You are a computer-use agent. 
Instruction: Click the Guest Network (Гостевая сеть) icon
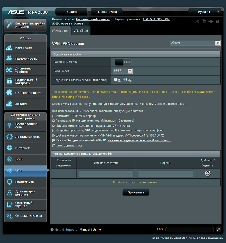pyautogui.click(x=9, y=59)
